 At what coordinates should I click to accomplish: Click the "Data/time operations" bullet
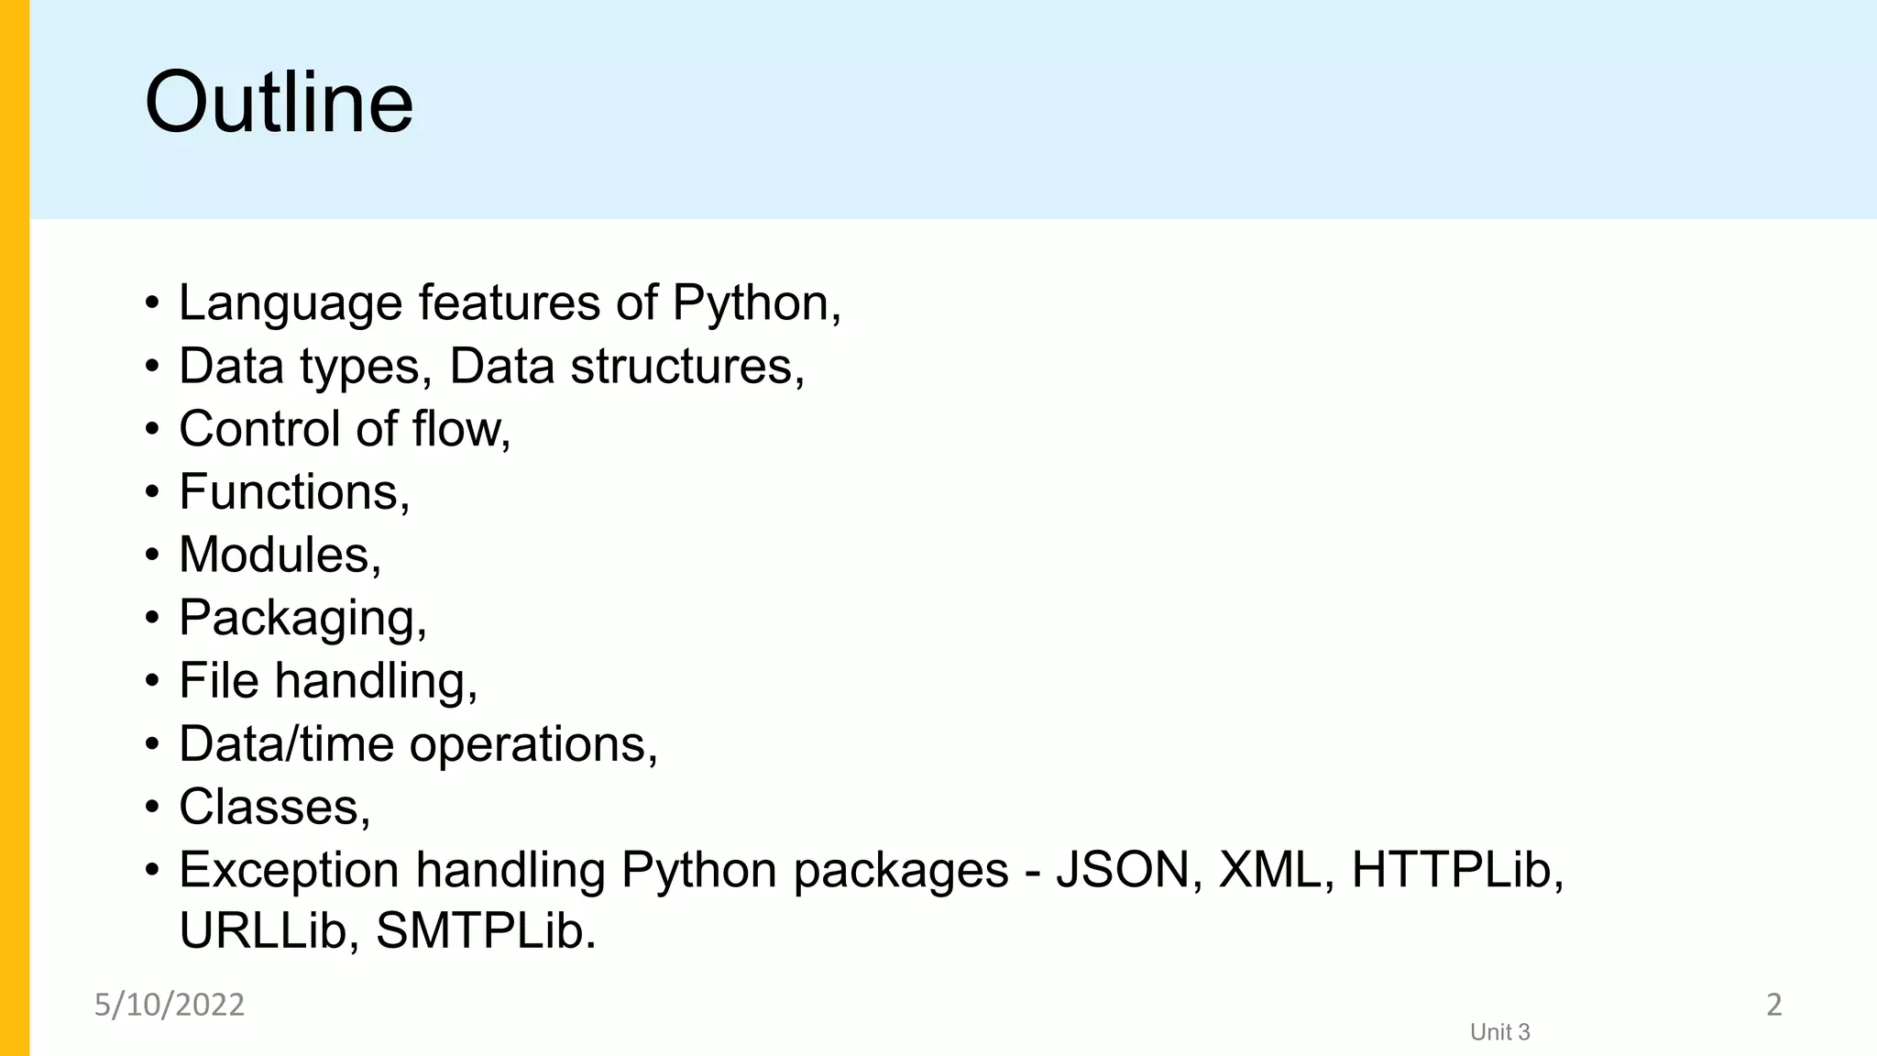[418, 743]
